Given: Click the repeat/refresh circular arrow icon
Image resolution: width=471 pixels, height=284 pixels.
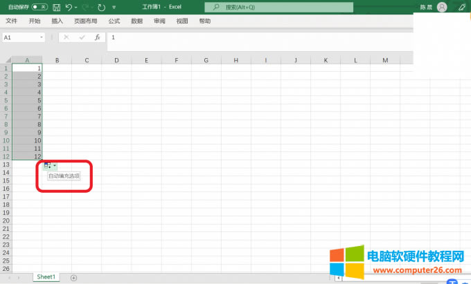Looking at the screenshot, I should (101, 7).
